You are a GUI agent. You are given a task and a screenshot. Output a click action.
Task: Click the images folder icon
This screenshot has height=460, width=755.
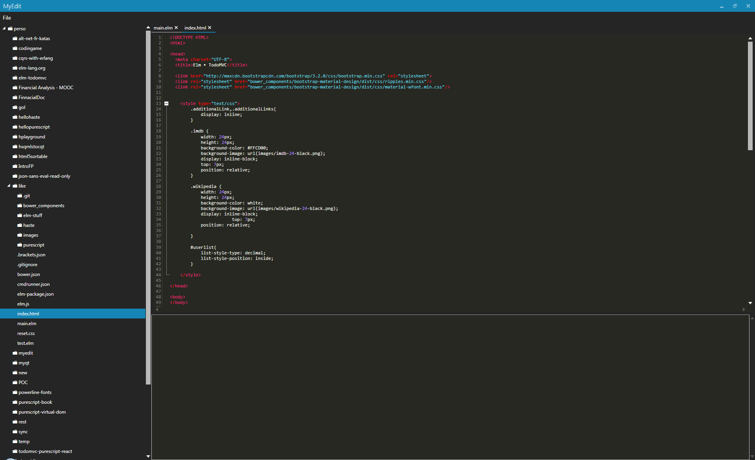coord(20,235)
